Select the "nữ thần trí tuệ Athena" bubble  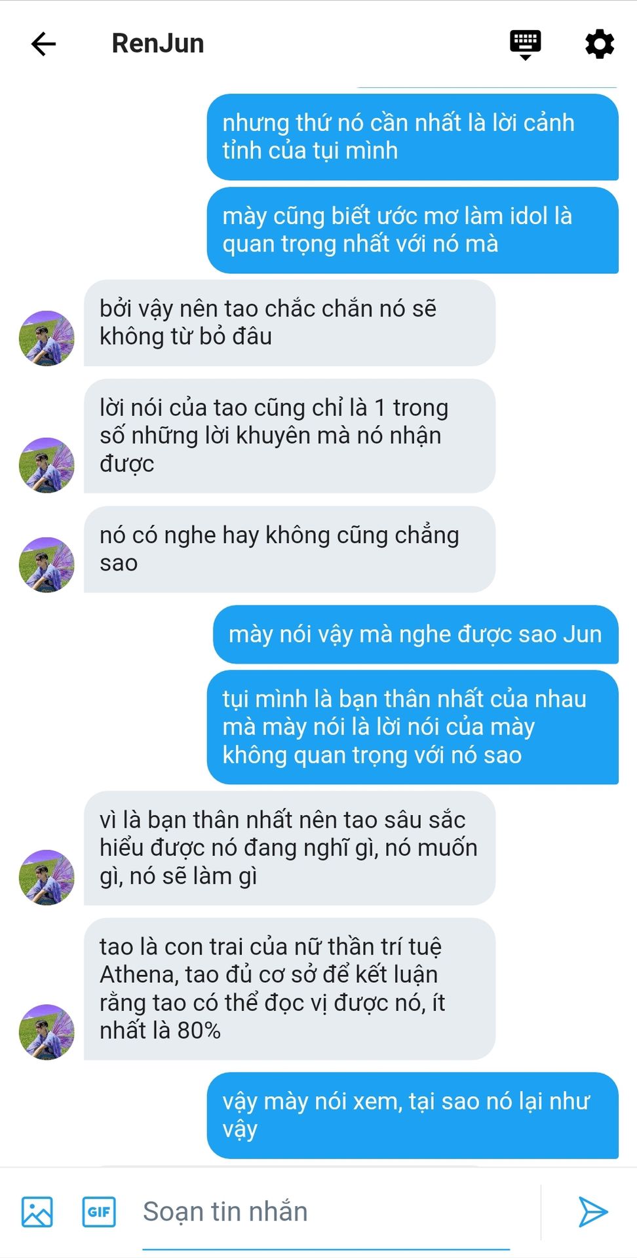click(290, 989)
